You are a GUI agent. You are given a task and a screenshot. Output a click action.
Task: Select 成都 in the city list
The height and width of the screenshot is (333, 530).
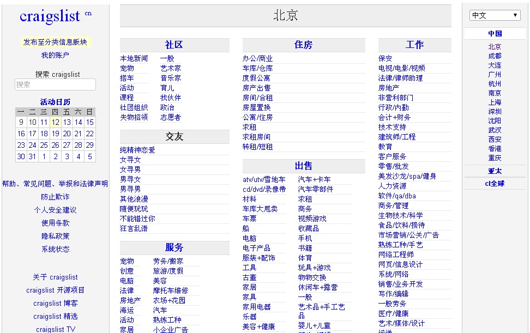(495, 56)
